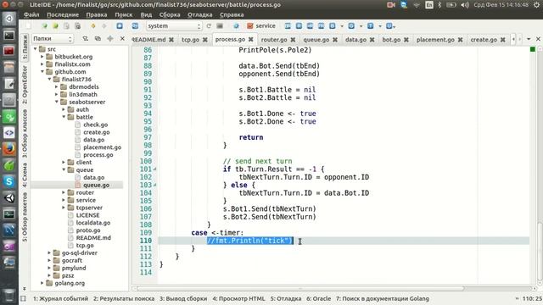The width and height of the screenshot is (543, 305).
Task: Close the folders side panel with X
Action: pos(122,39)
